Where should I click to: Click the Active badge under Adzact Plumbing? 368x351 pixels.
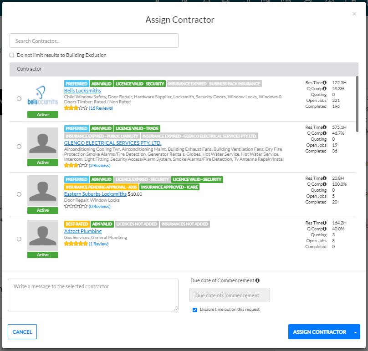coord(43,255)
